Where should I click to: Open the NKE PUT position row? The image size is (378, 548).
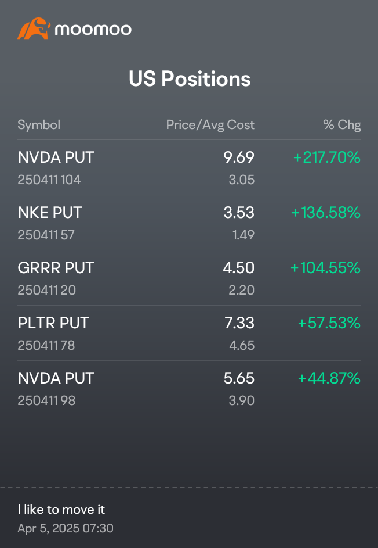coord(189,223)
